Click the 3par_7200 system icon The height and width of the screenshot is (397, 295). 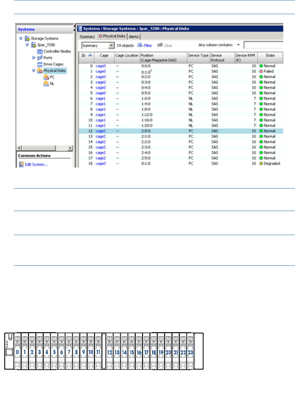pos(33,45)
